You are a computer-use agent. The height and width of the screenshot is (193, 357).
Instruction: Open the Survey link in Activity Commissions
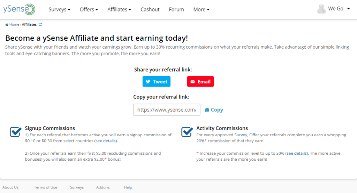click(x=241, y=135)
